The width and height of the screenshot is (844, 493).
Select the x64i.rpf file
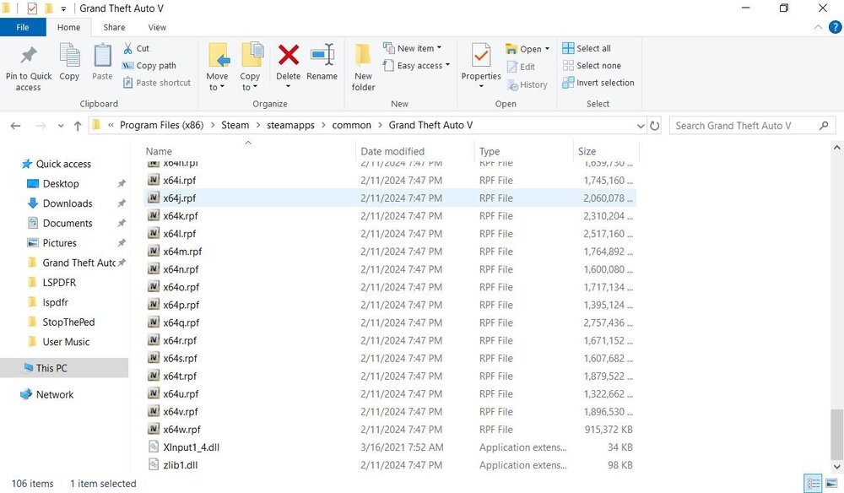coord(390,181)
